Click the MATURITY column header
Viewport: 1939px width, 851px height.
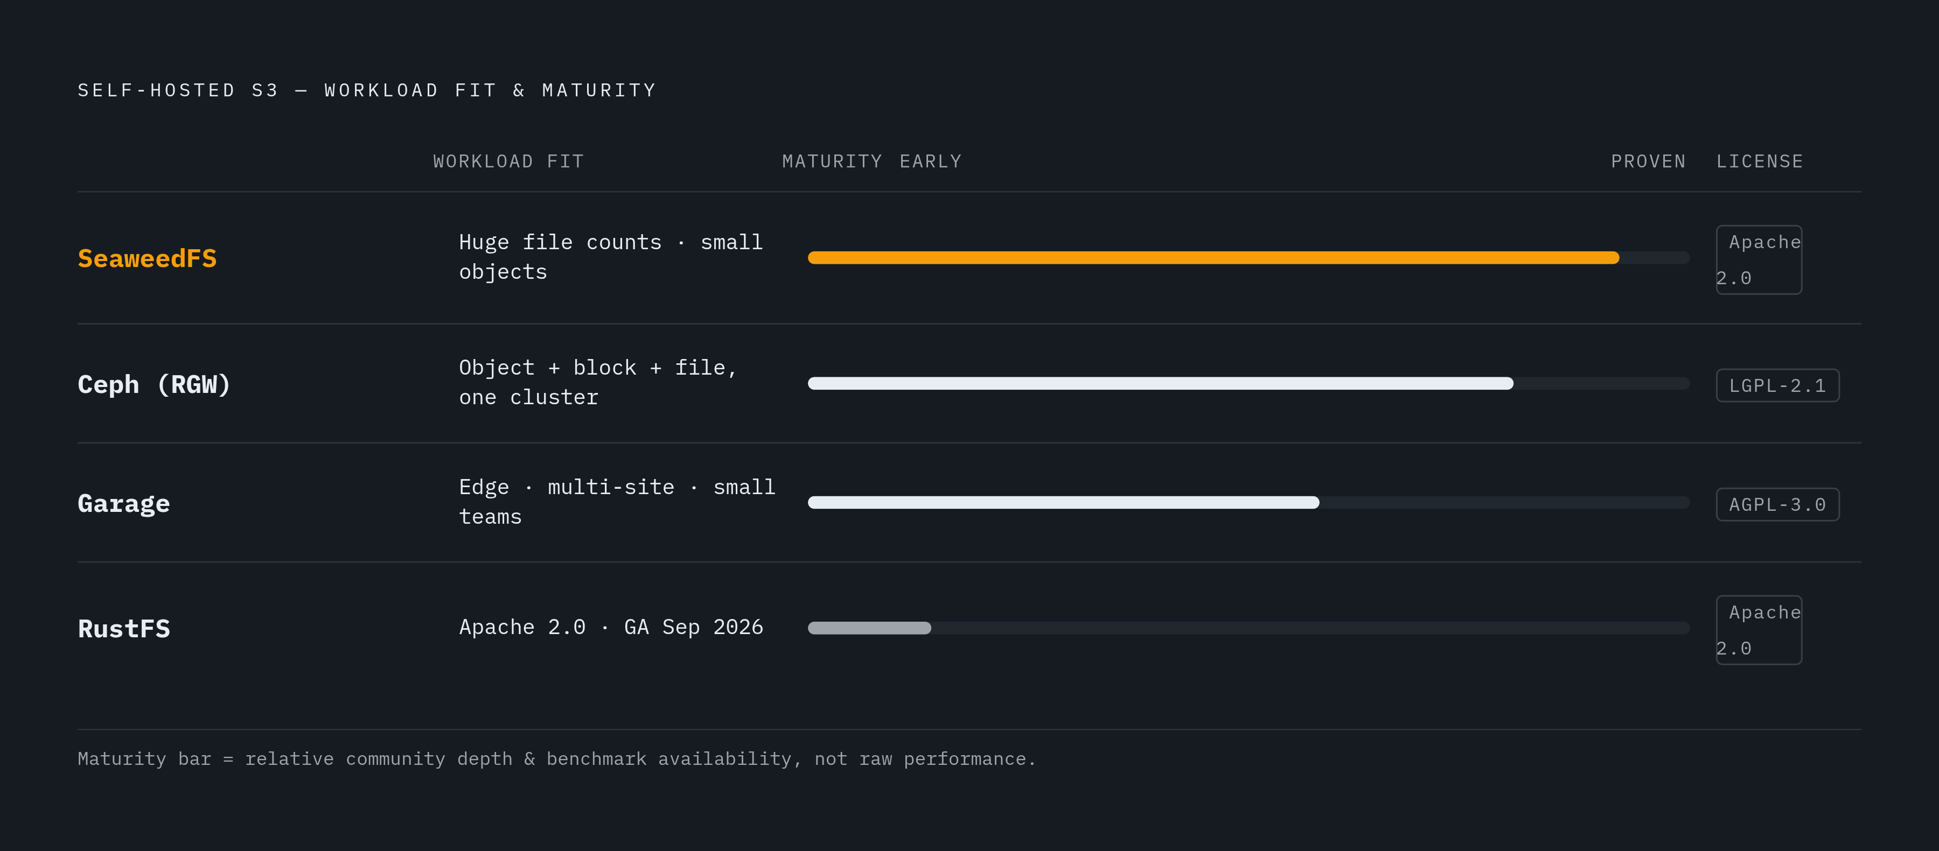pos(832,162)
